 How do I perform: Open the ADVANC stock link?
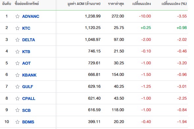pyautogui.click(x=31, y=16)
